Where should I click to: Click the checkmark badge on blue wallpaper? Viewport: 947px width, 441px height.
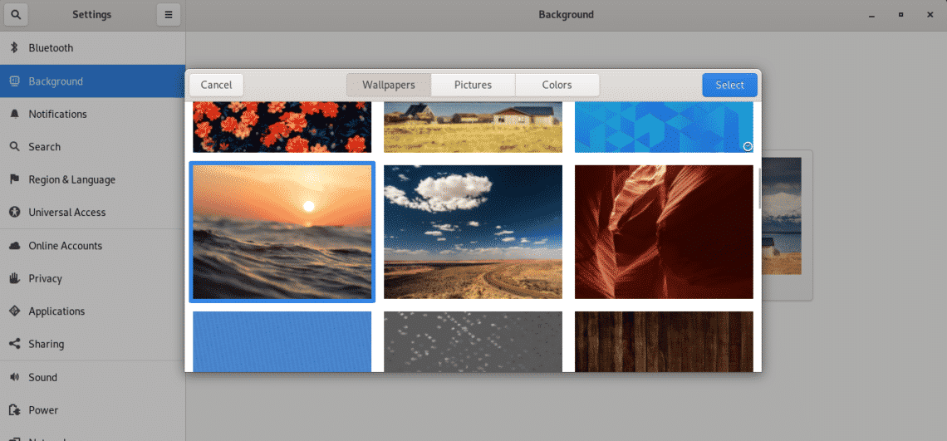(x=748, y=146)
